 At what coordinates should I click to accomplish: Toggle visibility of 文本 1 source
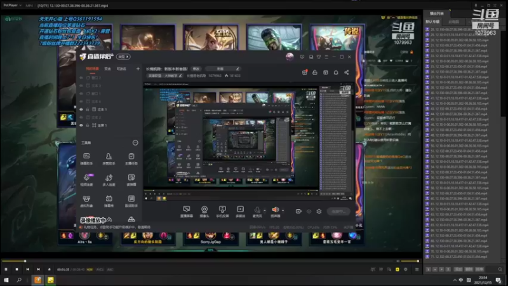[x=81, y=109]
